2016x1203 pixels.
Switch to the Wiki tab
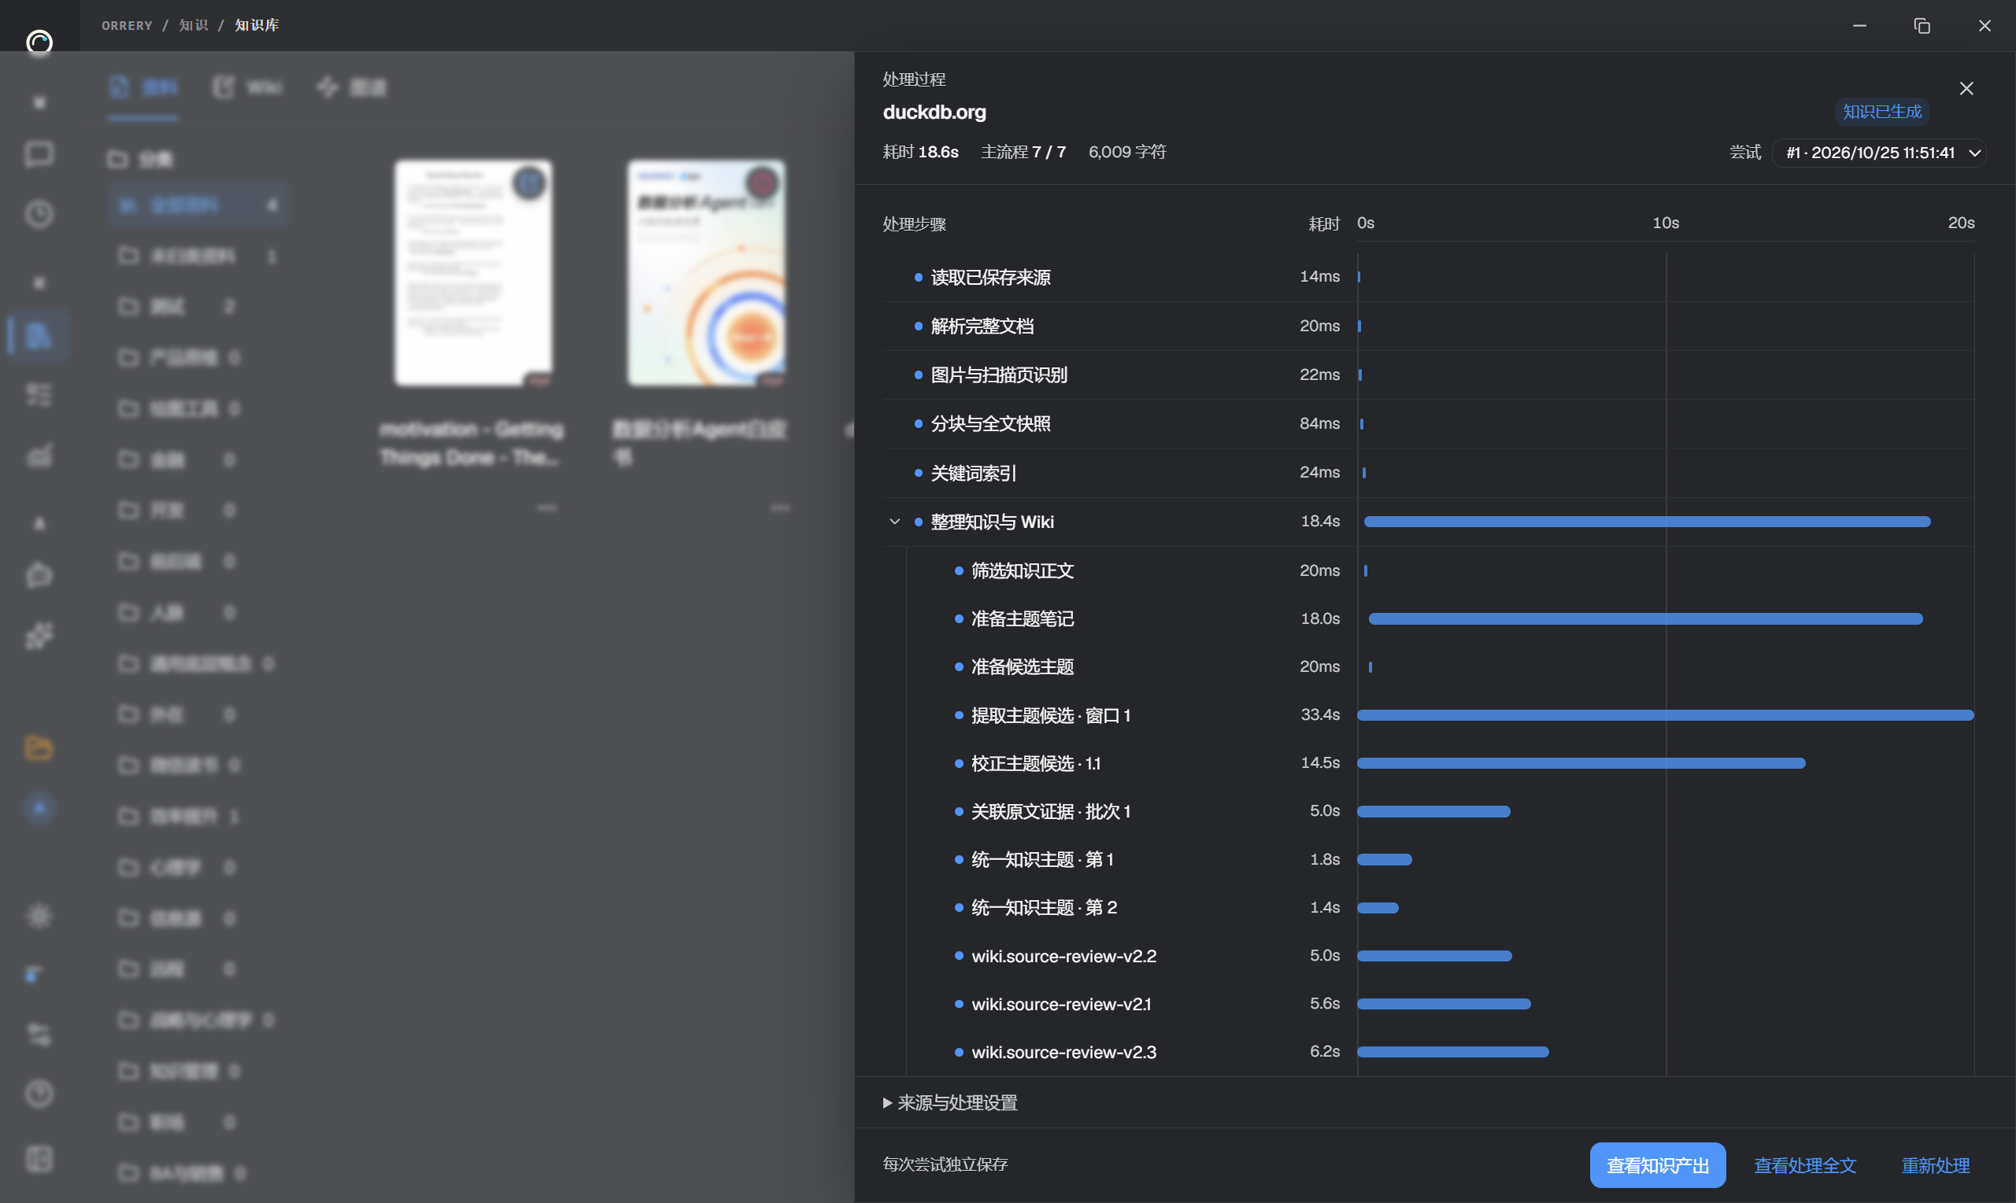coord(248,87)
